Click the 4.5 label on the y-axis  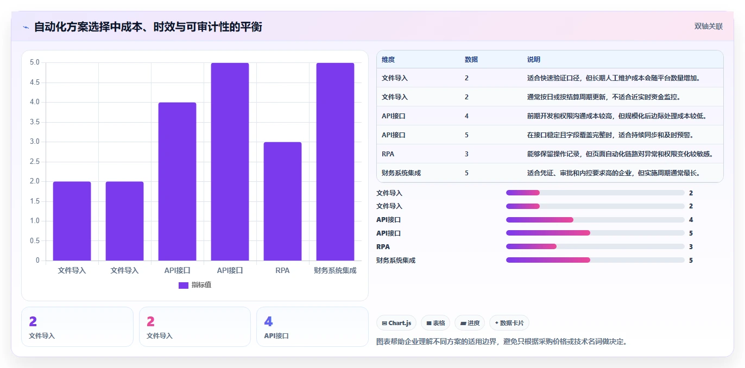(35, 83)
